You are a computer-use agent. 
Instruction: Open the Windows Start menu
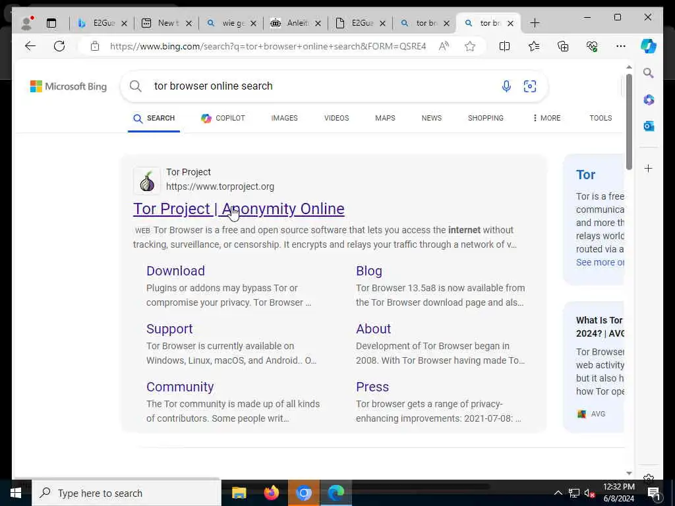[16, 493]
